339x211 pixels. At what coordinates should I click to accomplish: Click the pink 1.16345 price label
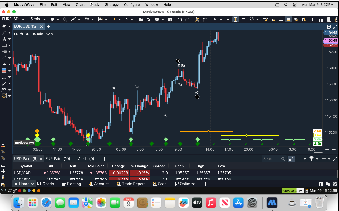[x=331, y=41]
